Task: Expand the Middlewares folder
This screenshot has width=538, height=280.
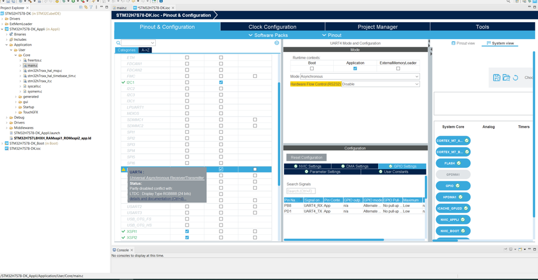Action: (x=6, y=128)
